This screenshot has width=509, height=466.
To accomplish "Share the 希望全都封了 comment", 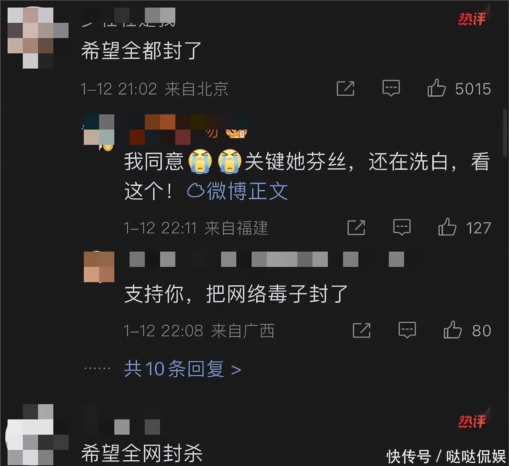I will (x=345, y=88).
